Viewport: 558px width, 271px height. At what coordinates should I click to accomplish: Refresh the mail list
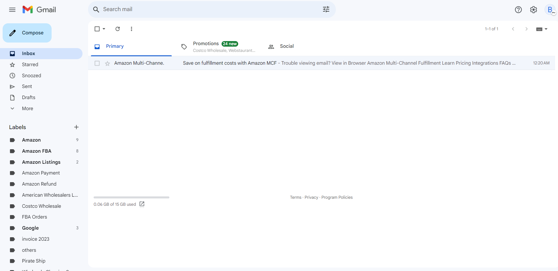point(117,29)
